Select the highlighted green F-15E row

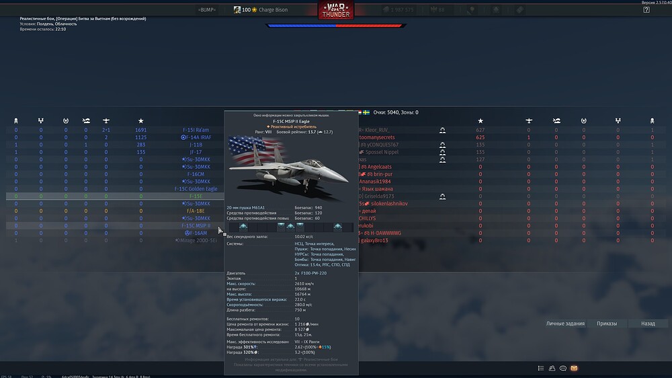[x=115, y=196]
